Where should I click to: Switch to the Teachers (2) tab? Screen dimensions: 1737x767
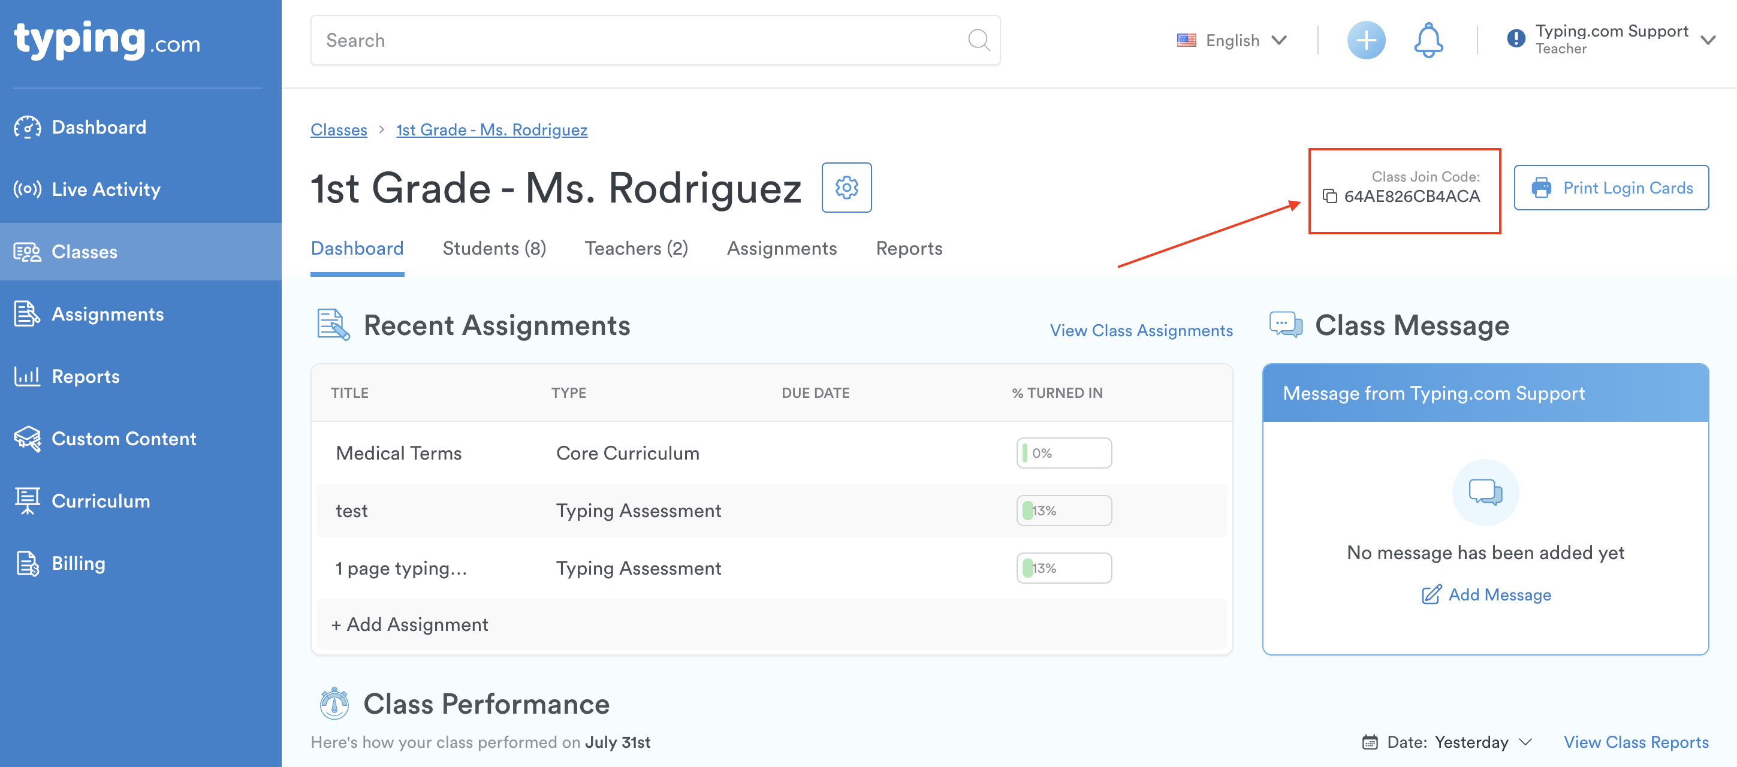pyautogui.click(x=636, y=248)
